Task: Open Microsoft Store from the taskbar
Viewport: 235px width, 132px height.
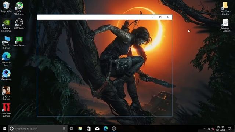Action: click(x=88, y=129)
